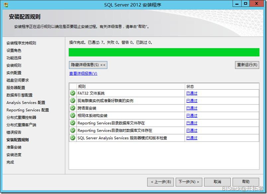Collapse details with 隐藏详细信息(S) button
The image size is (267, 194).
click(x=88, y=65)
